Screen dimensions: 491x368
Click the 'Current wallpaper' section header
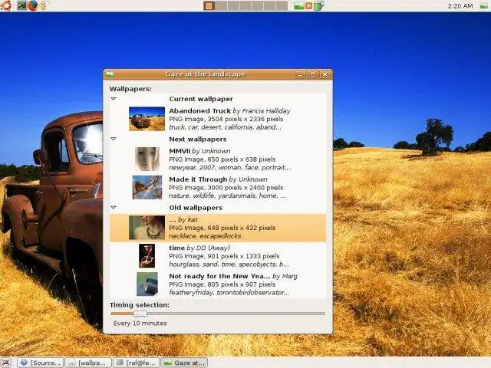pos(201,99)
